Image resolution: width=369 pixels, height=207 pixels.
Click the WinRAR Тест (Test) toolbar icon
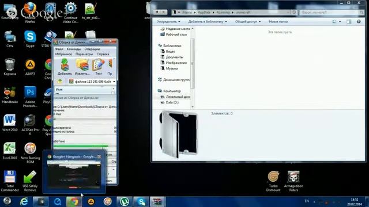coord(99,67)
